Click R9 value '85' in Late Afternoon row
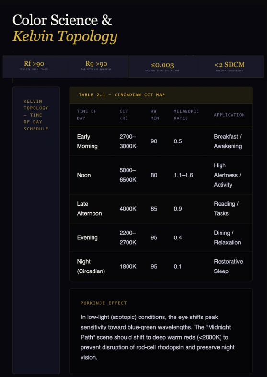This screenshot has height=377, width=267. [154, 209]
